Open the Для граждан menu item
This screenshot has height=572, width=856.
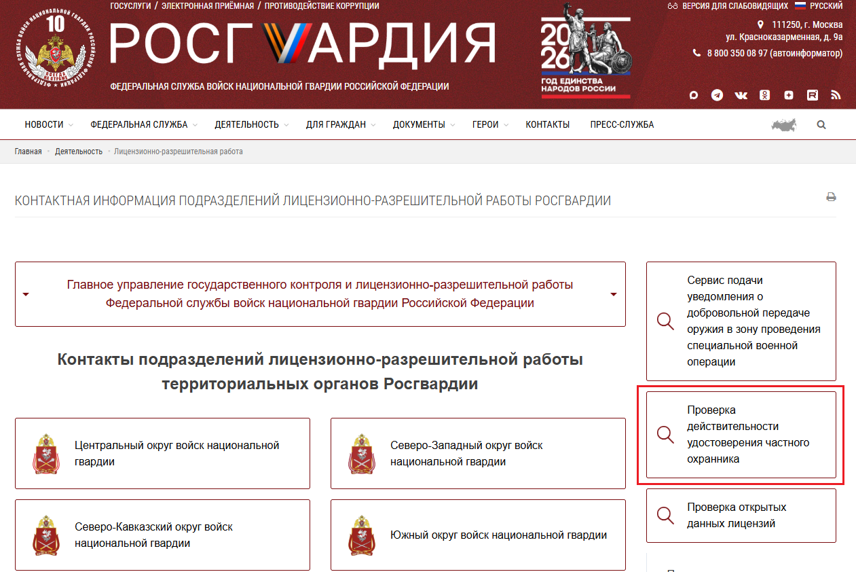(336, 125)
